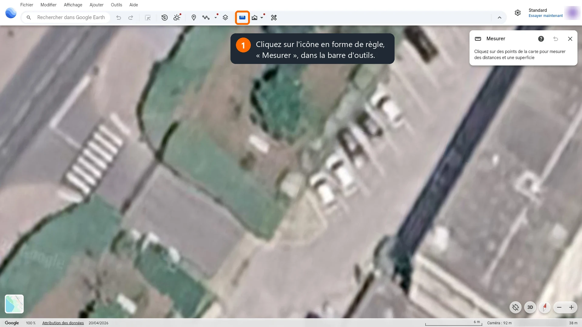
Task: Collapse the toolbar with the chevron
Action: pyautogui.click(x=500, y=18)
